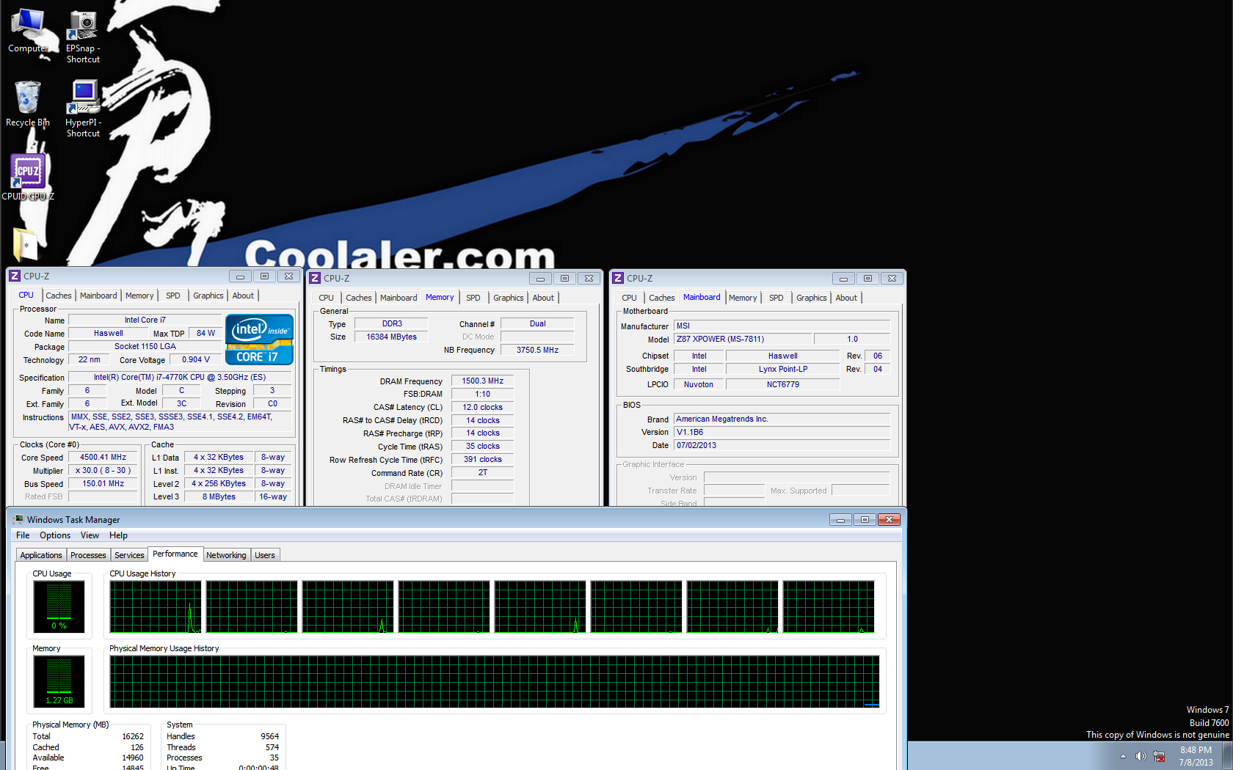Click the memory Size value 16384 MBytes
This screenshot has width=1233, height=770.
click(x=392, y=337)
